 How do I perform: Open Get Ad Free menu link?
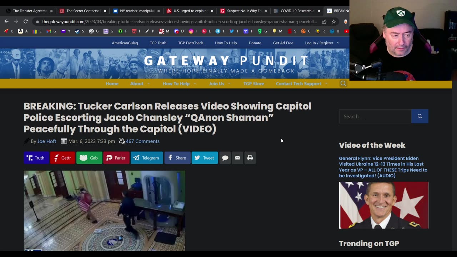[x=283, y=43]
